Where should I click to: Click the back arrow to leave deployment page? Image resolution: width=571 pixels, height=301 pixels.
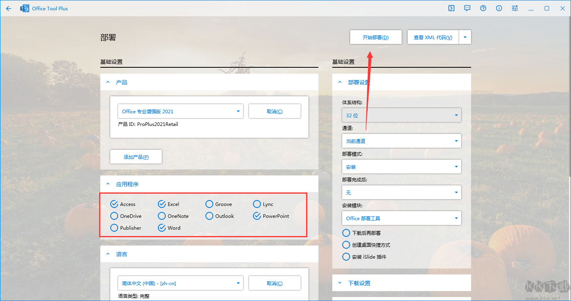coord(8,8)
